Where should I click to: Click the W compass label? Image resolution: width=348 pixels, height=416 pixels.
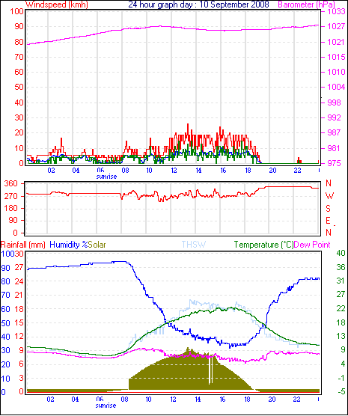(329, 196)
